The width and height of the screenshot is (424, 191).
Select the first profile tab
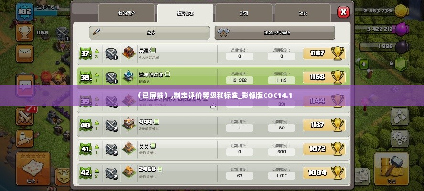click(126, 13)
